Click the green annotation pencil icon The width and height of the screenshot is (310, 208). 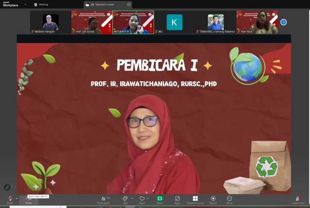pyautogui.click(x=7, y=187)
